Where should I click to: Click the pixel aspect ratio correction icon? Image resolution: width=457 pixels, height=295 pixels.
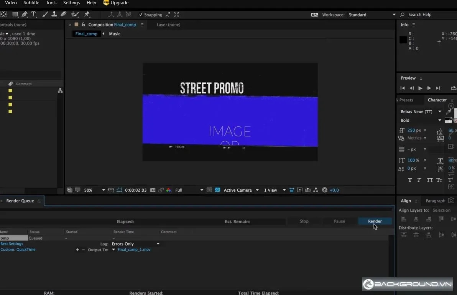pyautogui.click(x=291, y=190)
